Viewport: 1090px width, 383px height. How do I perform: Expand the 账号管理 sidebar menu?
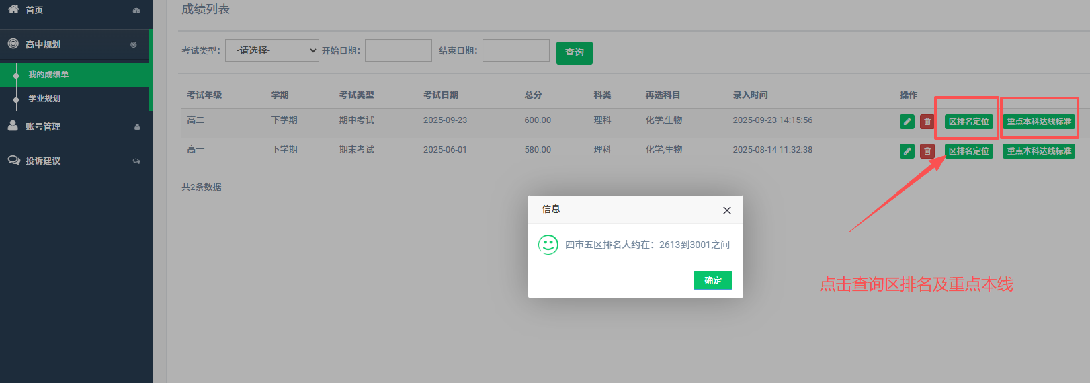[x=74, y=126]
